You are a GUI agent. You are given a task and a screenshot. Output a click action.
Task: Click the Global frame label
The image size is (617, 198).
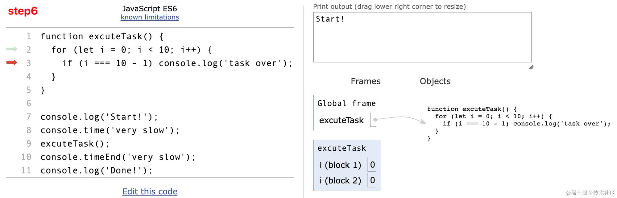(346, 103)
